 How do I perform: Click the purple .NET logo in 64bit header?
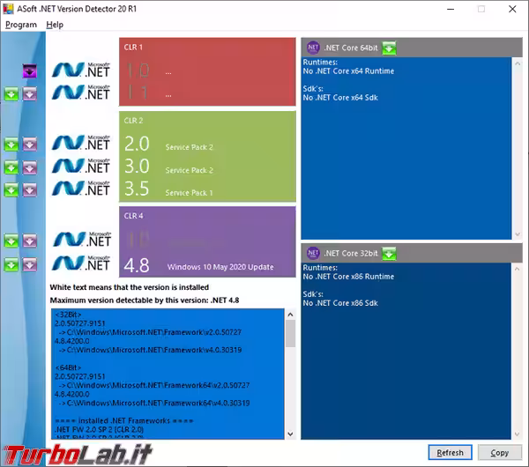(313, 48)
